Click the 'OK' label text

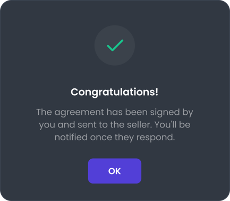(115, 171)
